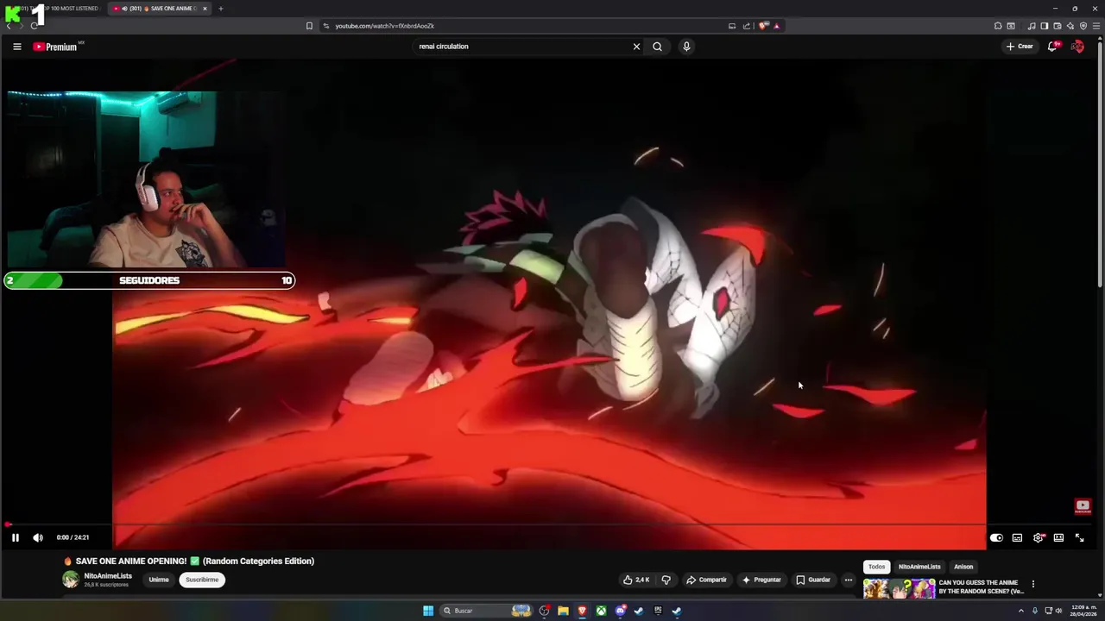The width and height of the screenshot is (1105, 621).
Task: Open NitoAnimeLists channel avatar
Action: coord(70,580)
